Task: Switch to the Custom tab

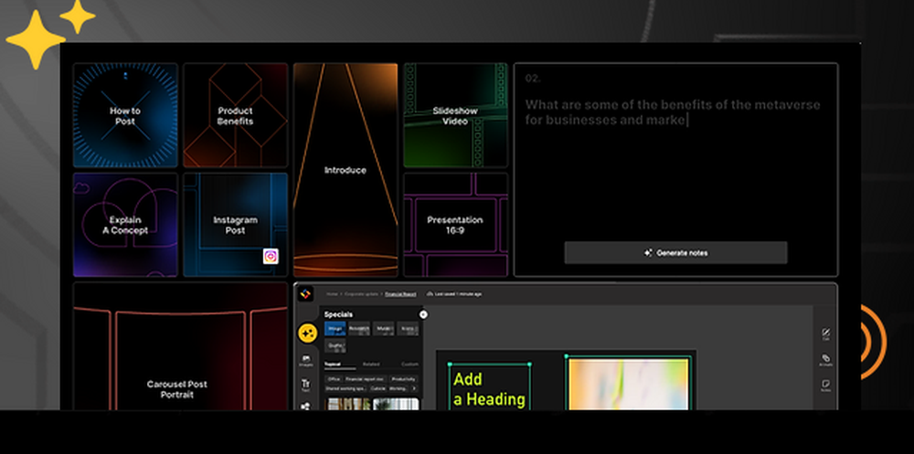Action: tap(409, 364)
